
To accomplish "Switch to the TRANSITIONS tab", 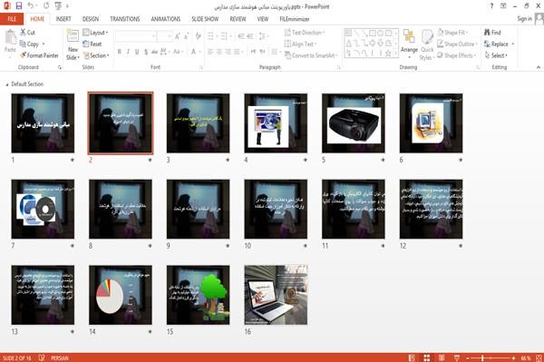I will 125,19.
